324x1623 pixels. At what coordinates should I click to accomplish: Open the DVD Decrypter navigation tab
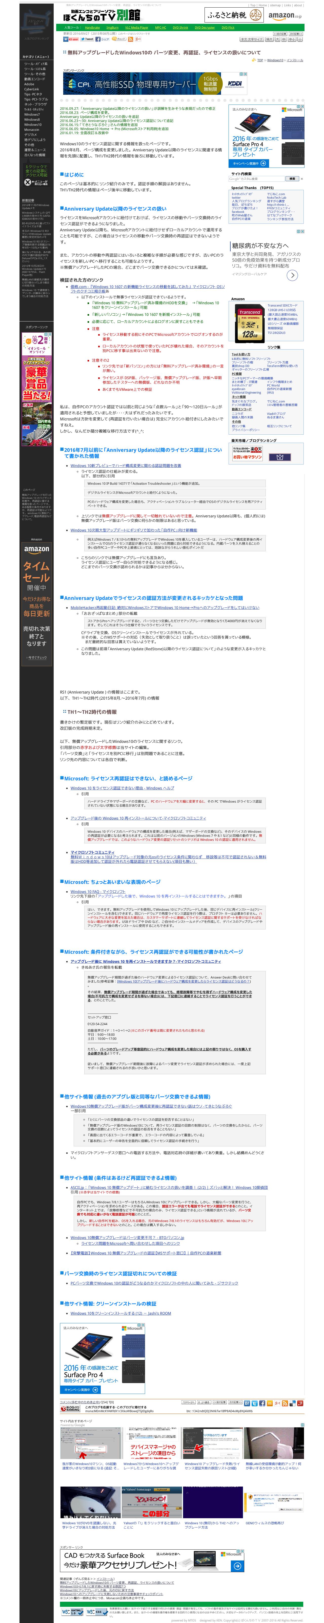(x=205, y=28)
